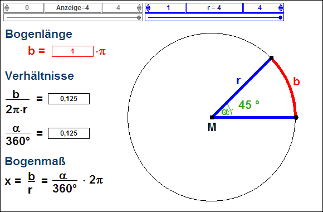Click the blue r slider knob
Screen dimensions: 323x212
[280, 17]
